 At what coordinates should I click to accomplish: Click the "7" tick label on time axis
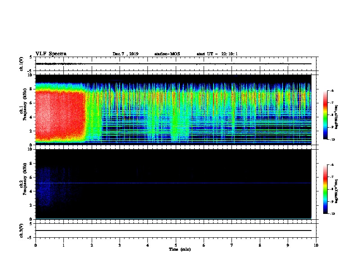tap(232, 245)
